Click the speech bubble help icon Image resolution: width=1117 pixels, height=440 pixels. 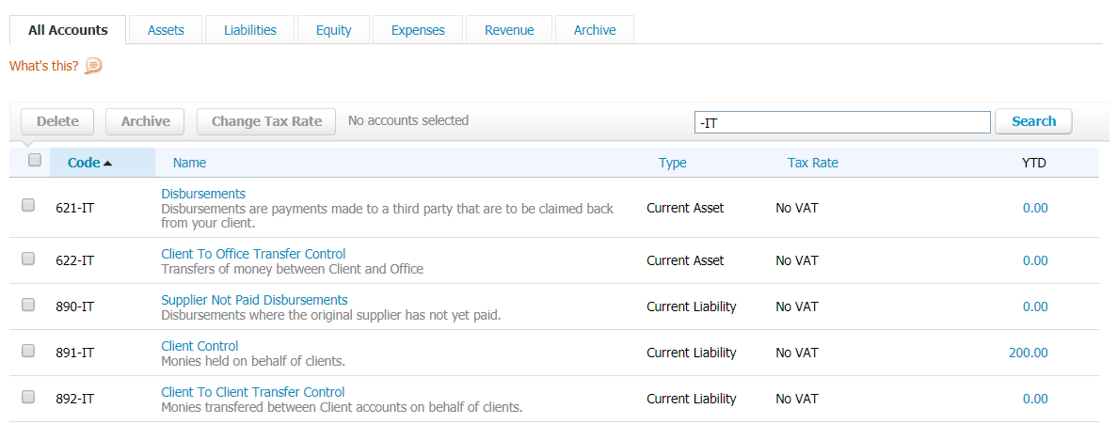[x=93, y=66]
